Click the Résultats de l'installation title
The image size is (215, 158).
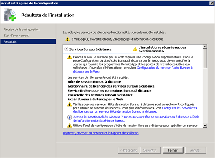click(48, 15)
